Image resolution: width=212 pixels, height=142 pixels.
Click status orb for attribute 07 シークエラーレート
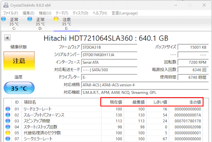pos(8,139)
